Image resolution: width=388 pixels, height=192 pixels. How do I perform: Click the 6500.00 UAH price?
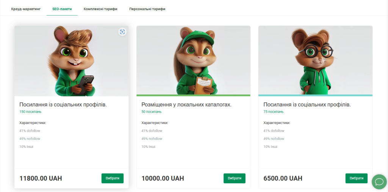(x=283, y=178)
